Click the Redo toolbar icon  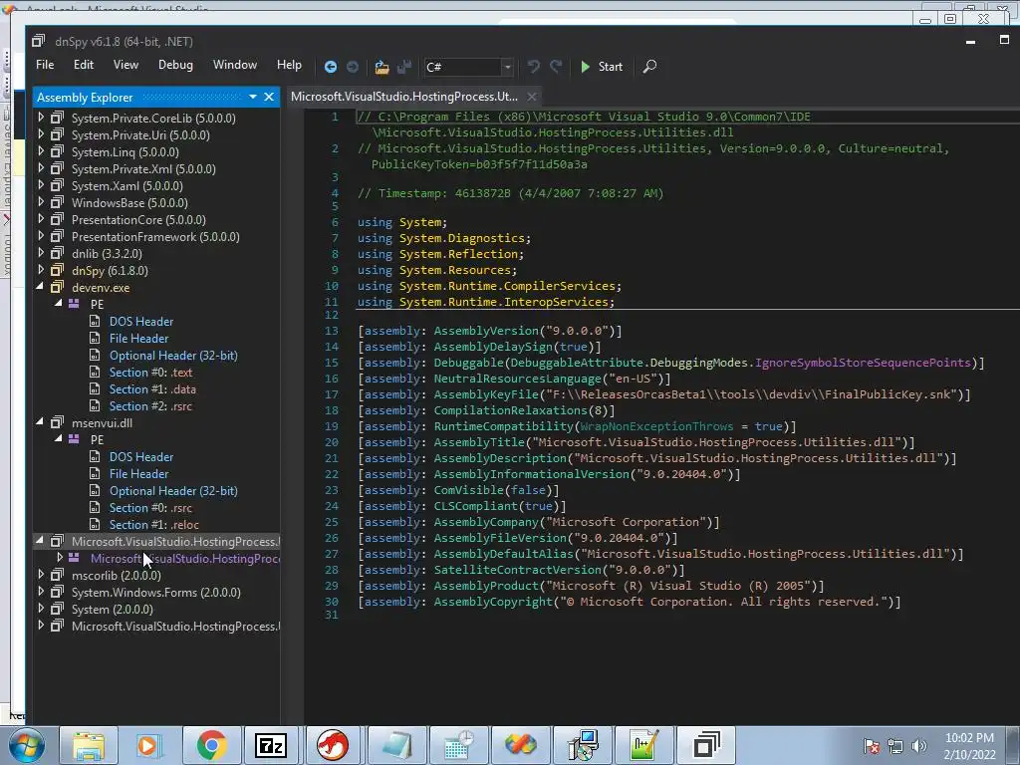(x=556, y=67)
